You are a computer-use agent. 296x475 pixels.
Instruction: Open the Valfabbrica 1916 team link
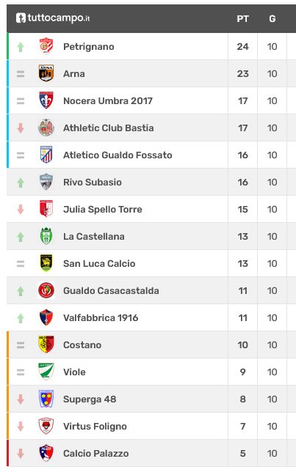[x=101, y=318]
